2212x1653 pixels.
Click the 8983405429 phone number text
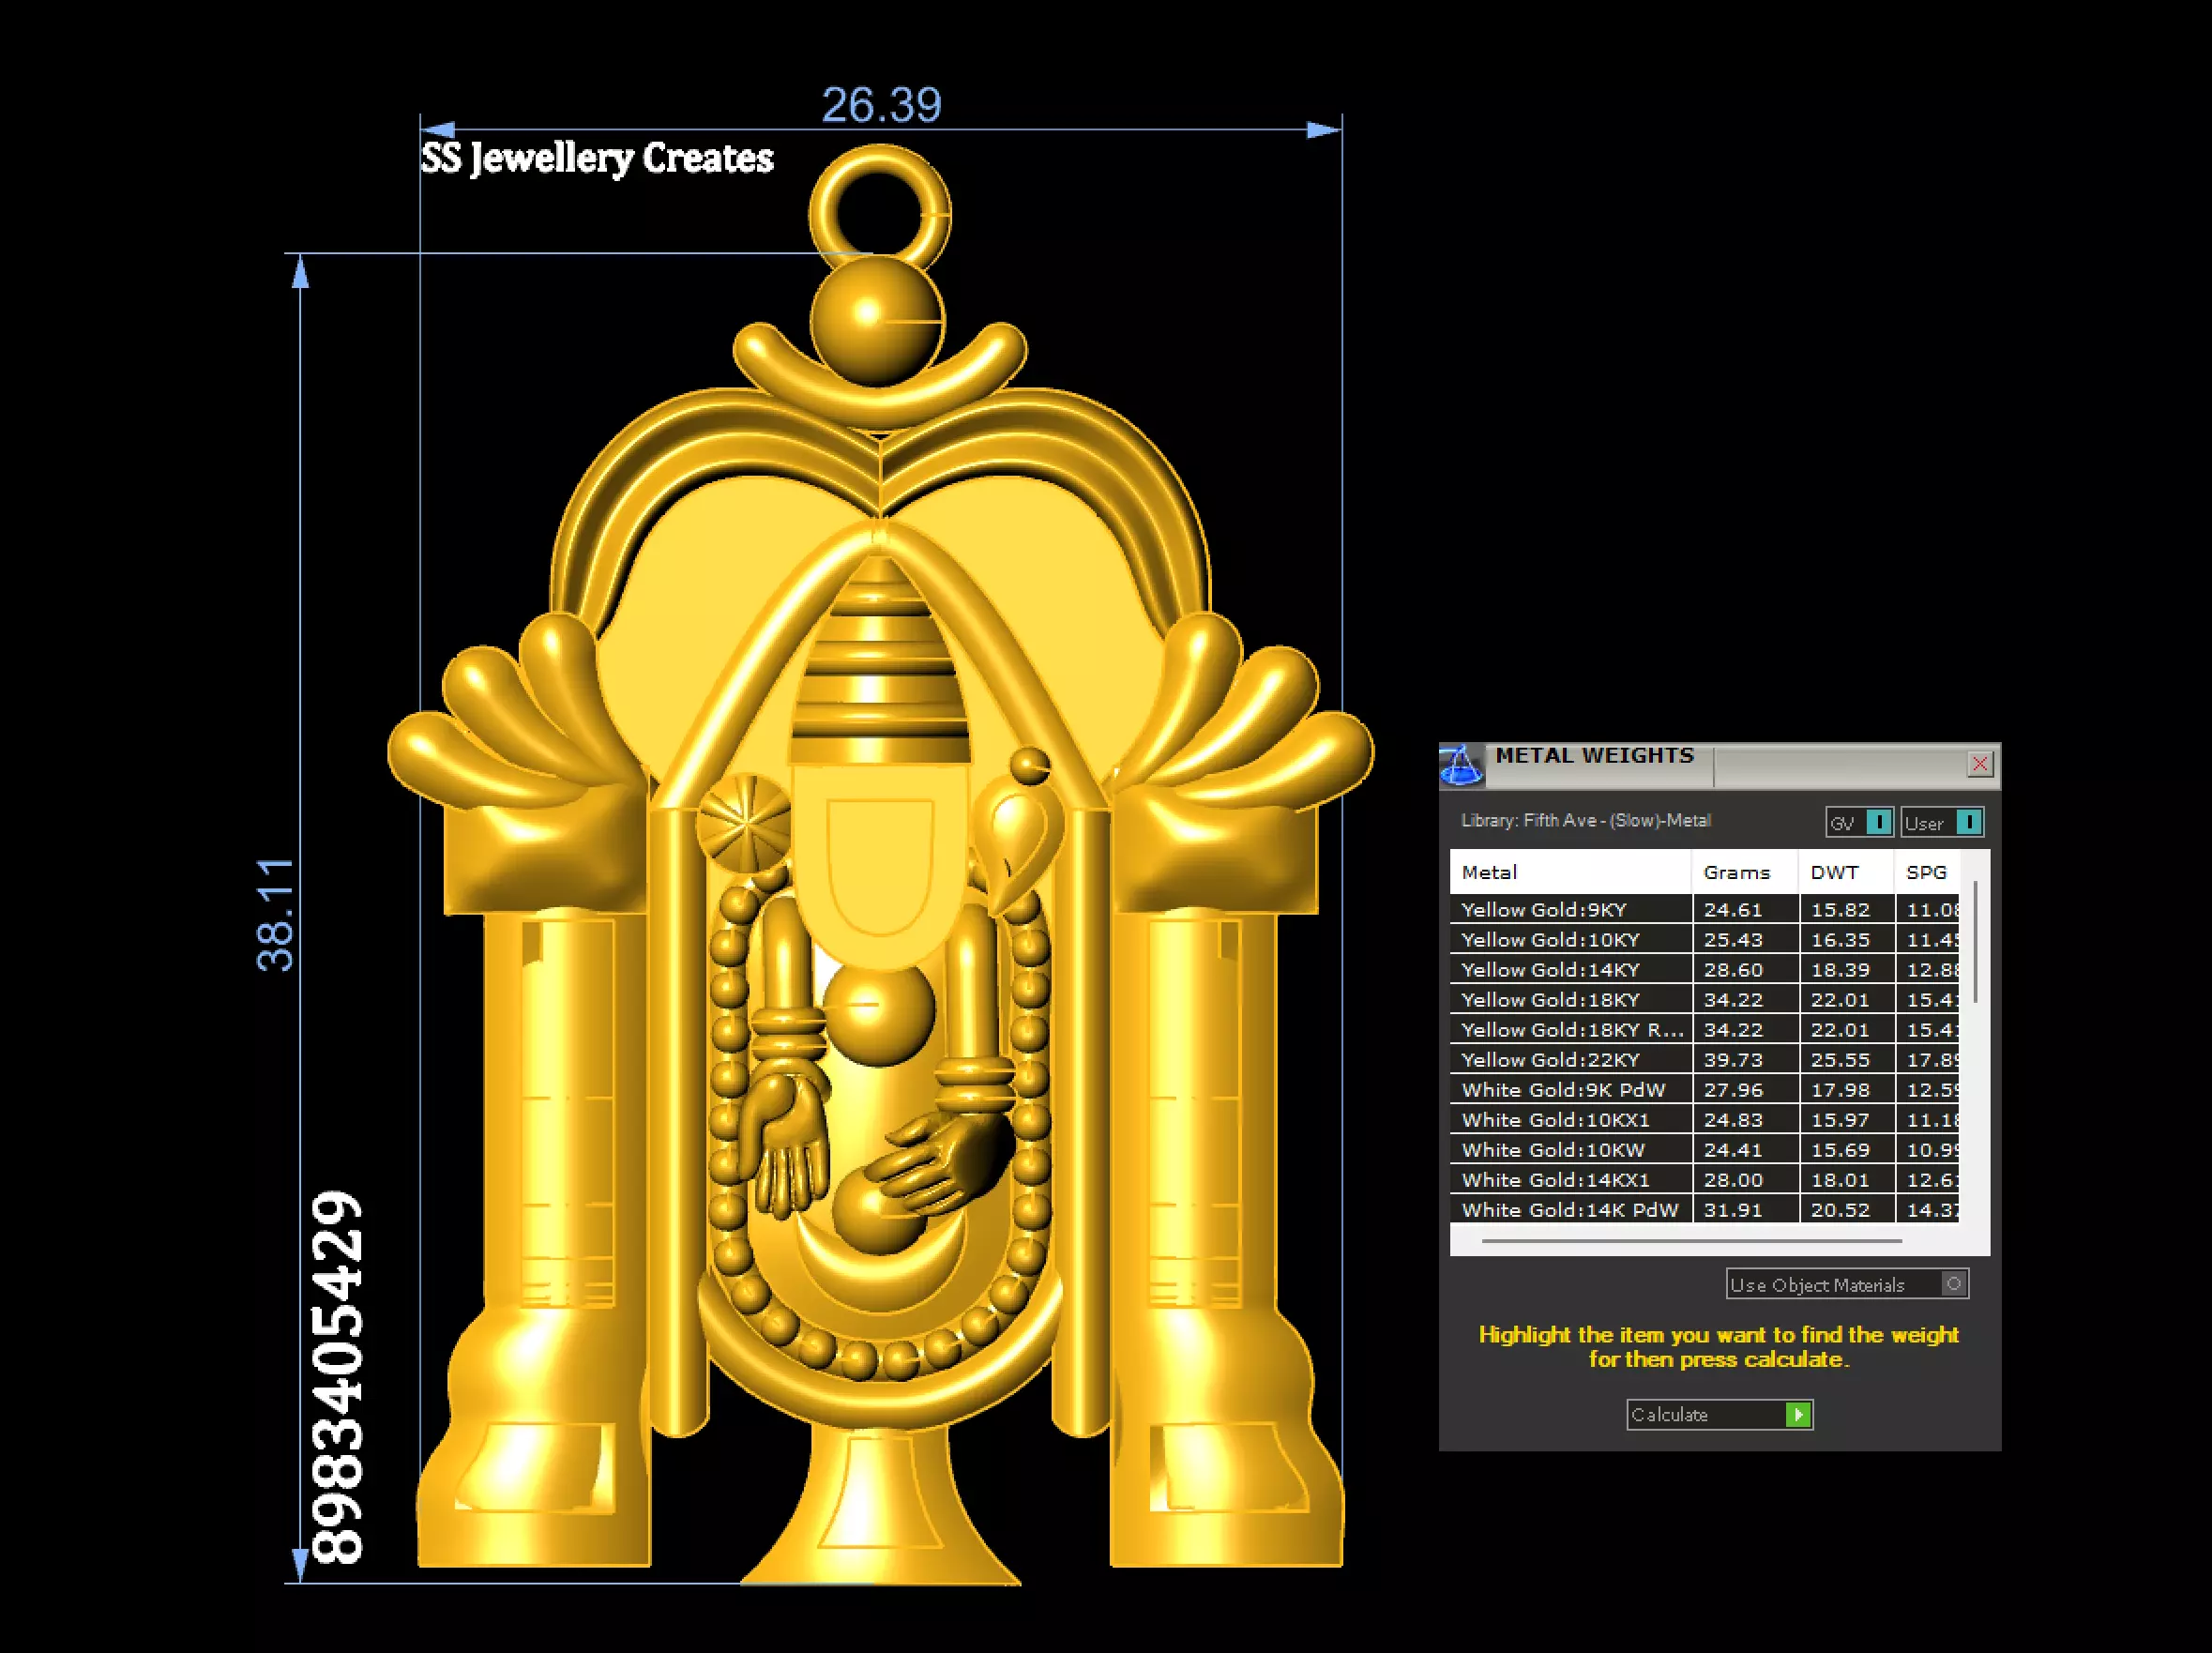[x=337, y=1378]
